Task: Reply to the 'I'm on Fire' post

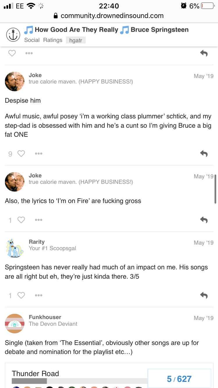Action: click(x=204, y=220)
